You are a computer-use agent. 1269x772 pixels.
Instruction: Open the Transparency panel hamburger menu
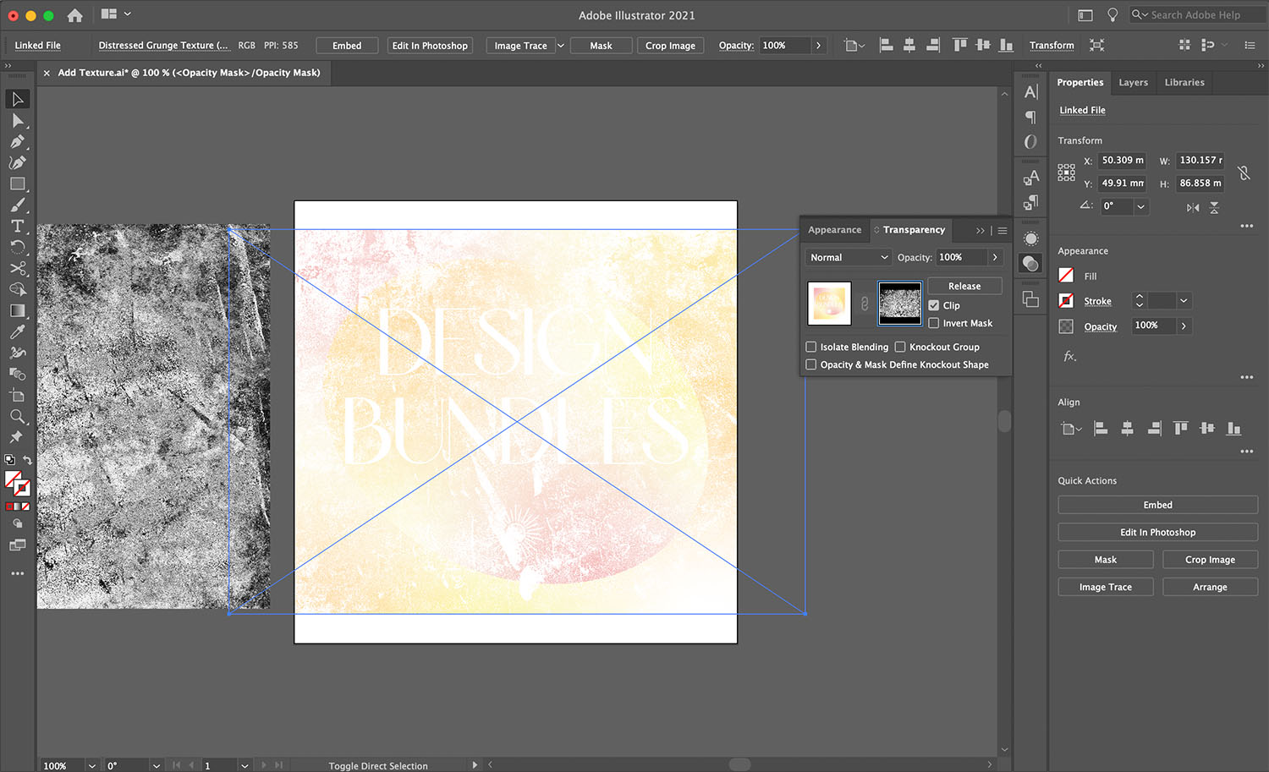[x=1003, y=231]
